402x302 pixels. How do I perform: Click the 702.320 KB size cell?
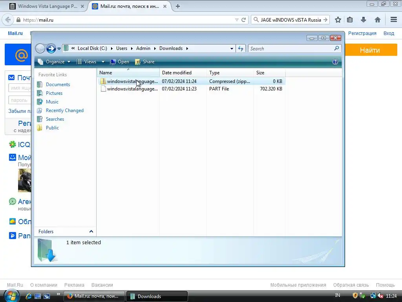tap(271, 89)
